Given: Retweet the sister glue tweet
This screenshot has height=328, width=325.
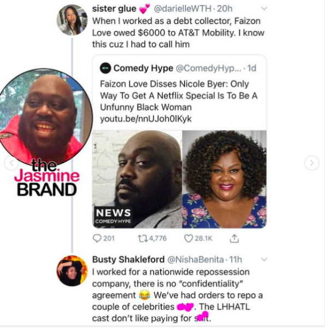Looking at the screenshot, I should pyautogui.click(x=142, y=238).
